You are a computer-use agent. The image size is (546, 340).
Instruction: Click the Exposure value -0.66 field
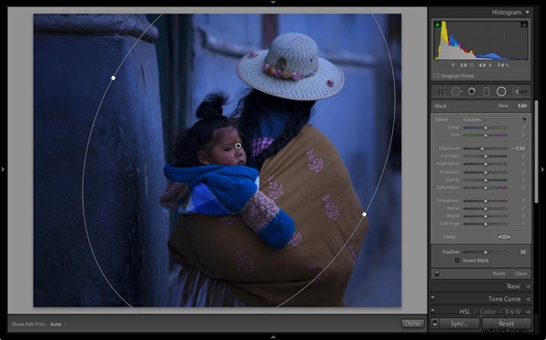click(519, 148)
